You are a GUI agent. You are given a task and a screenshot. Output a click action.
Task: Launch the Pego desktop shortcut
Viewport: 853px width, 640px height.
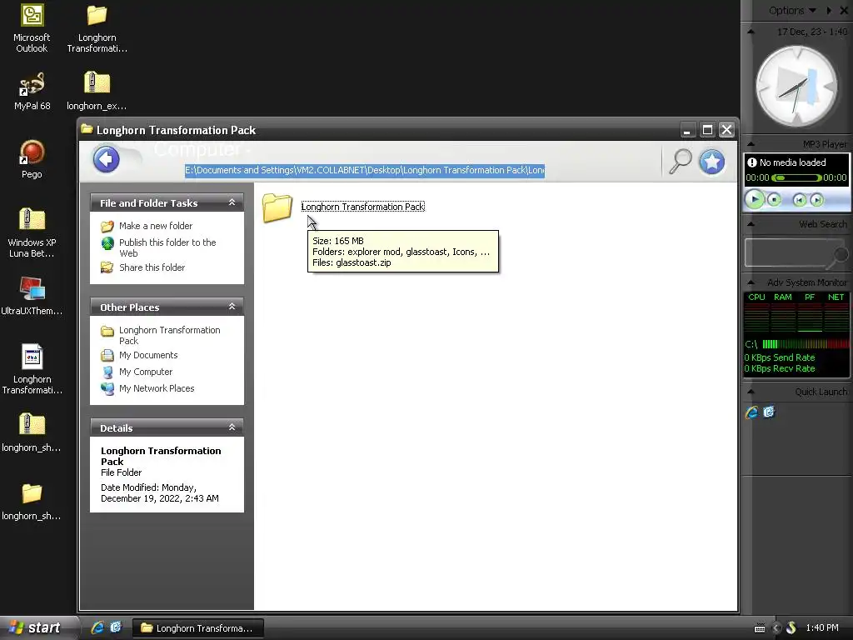32,152
